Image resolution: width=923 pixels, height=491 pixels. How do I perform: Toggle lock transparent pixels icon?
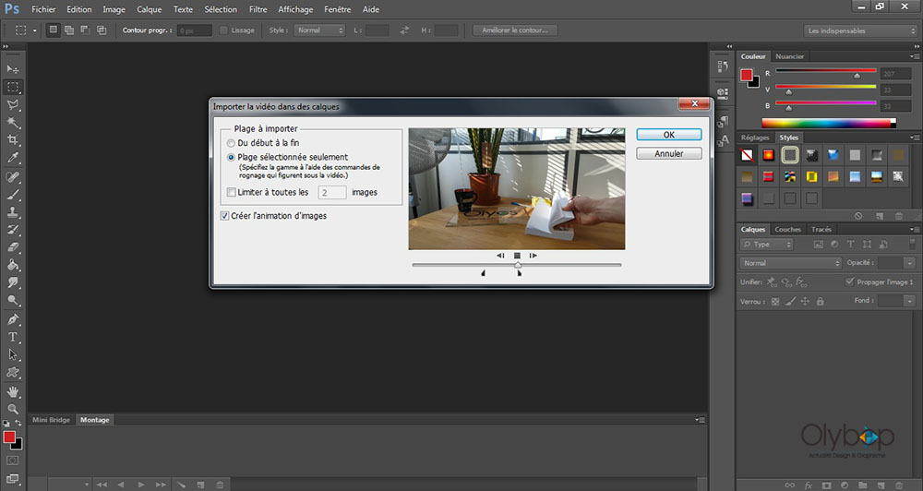tap(775, 302)
